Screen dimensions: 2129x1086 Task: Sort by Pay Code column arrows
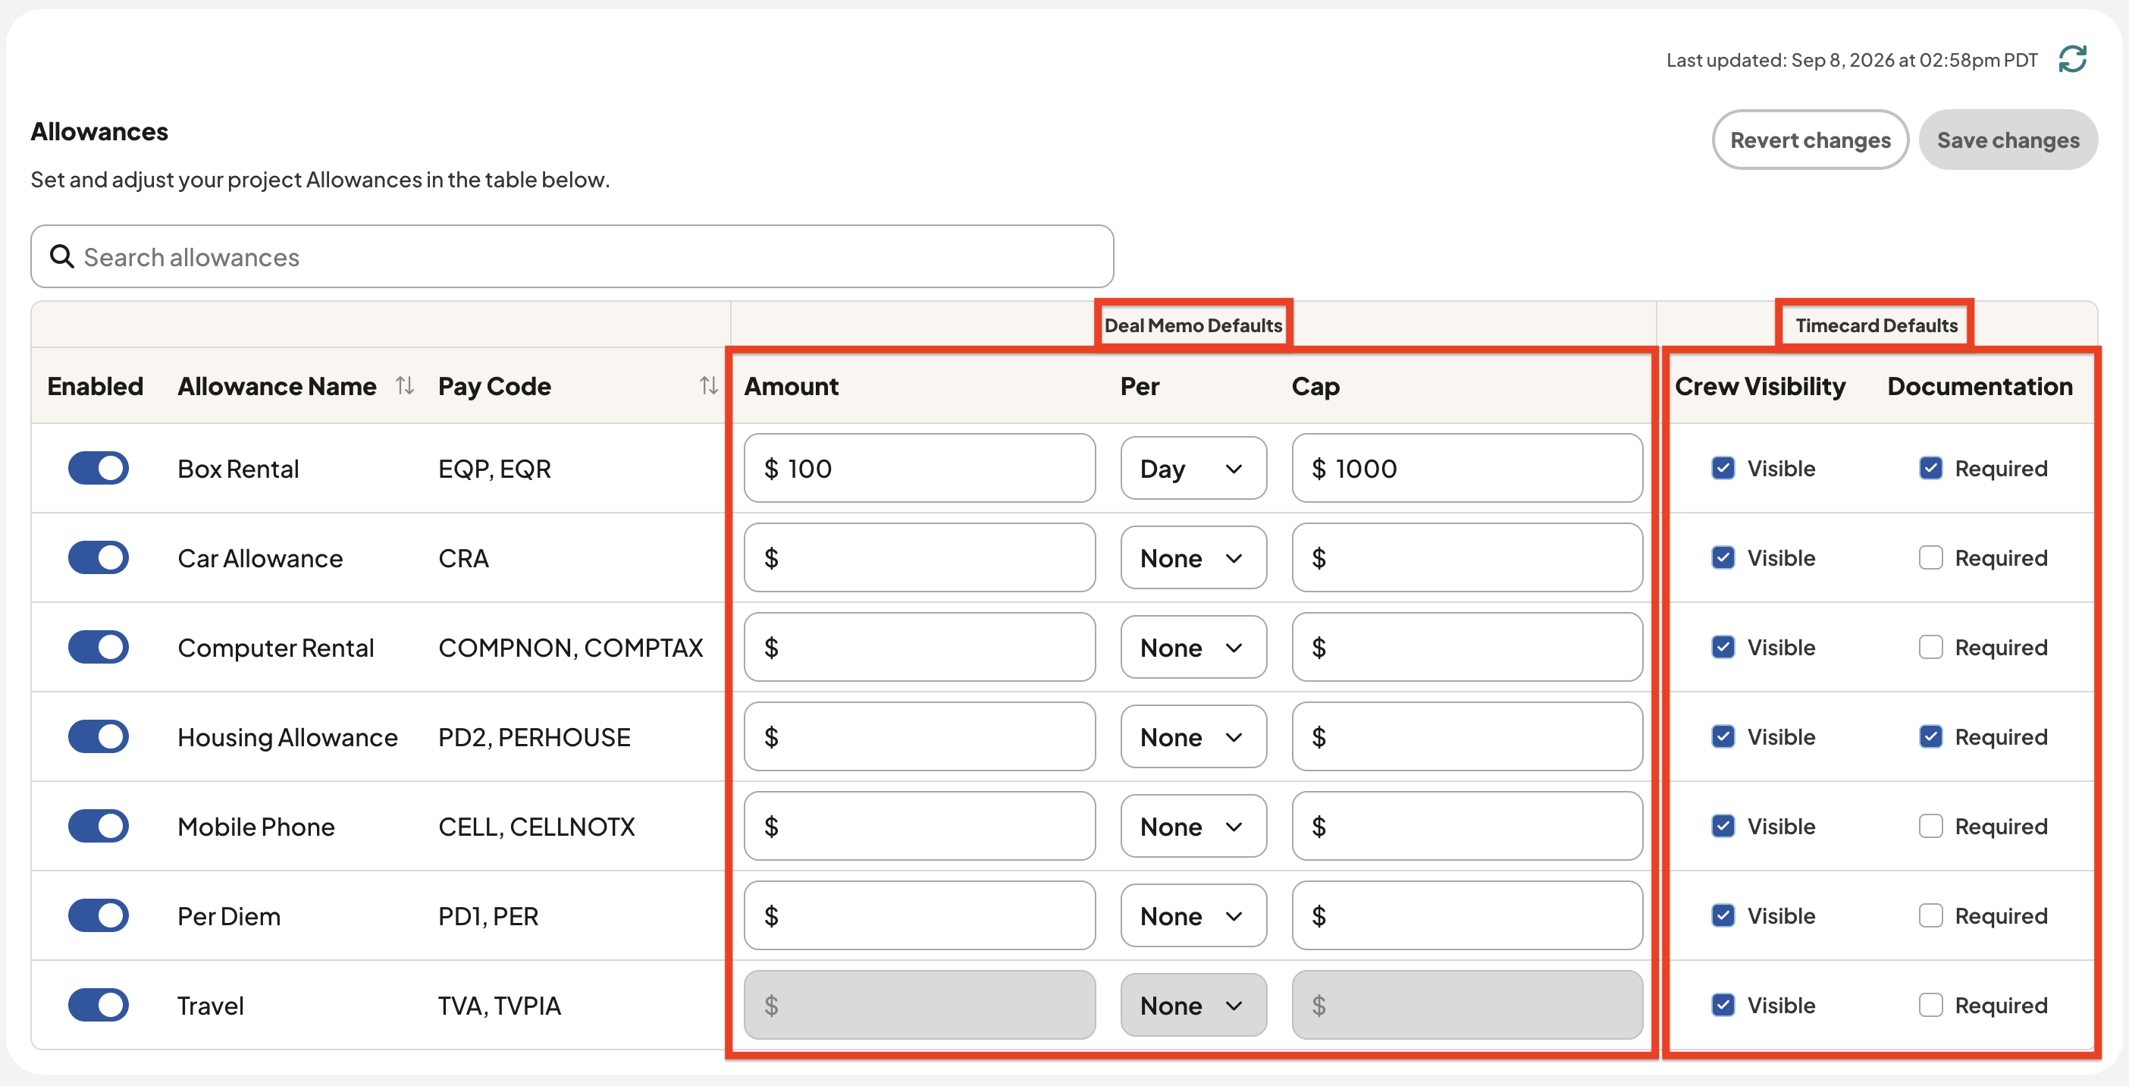[x=708, y=386]
